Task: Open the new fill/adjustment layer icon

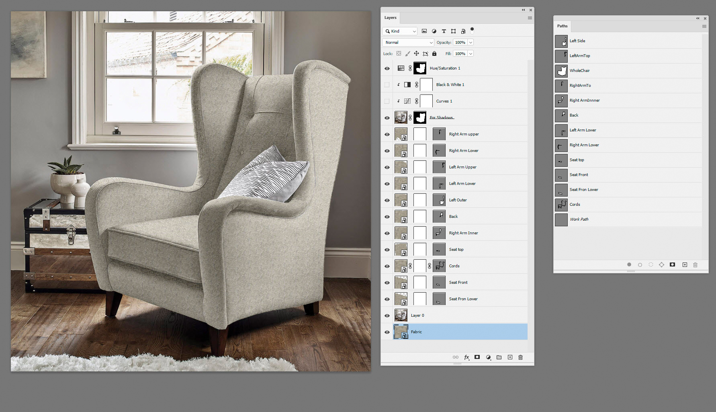Action: coord(489,357)
